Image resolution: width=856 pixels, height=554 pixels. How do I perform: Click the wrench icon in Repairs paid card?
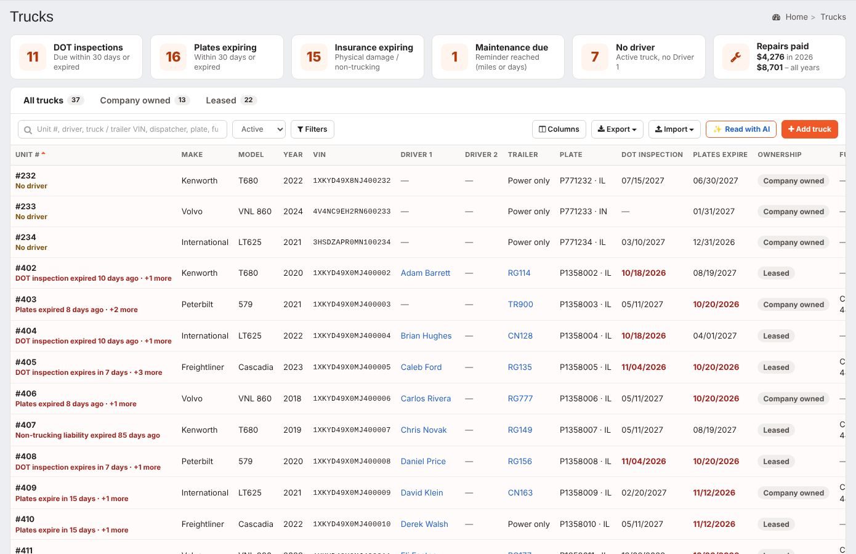pos(735,57)
